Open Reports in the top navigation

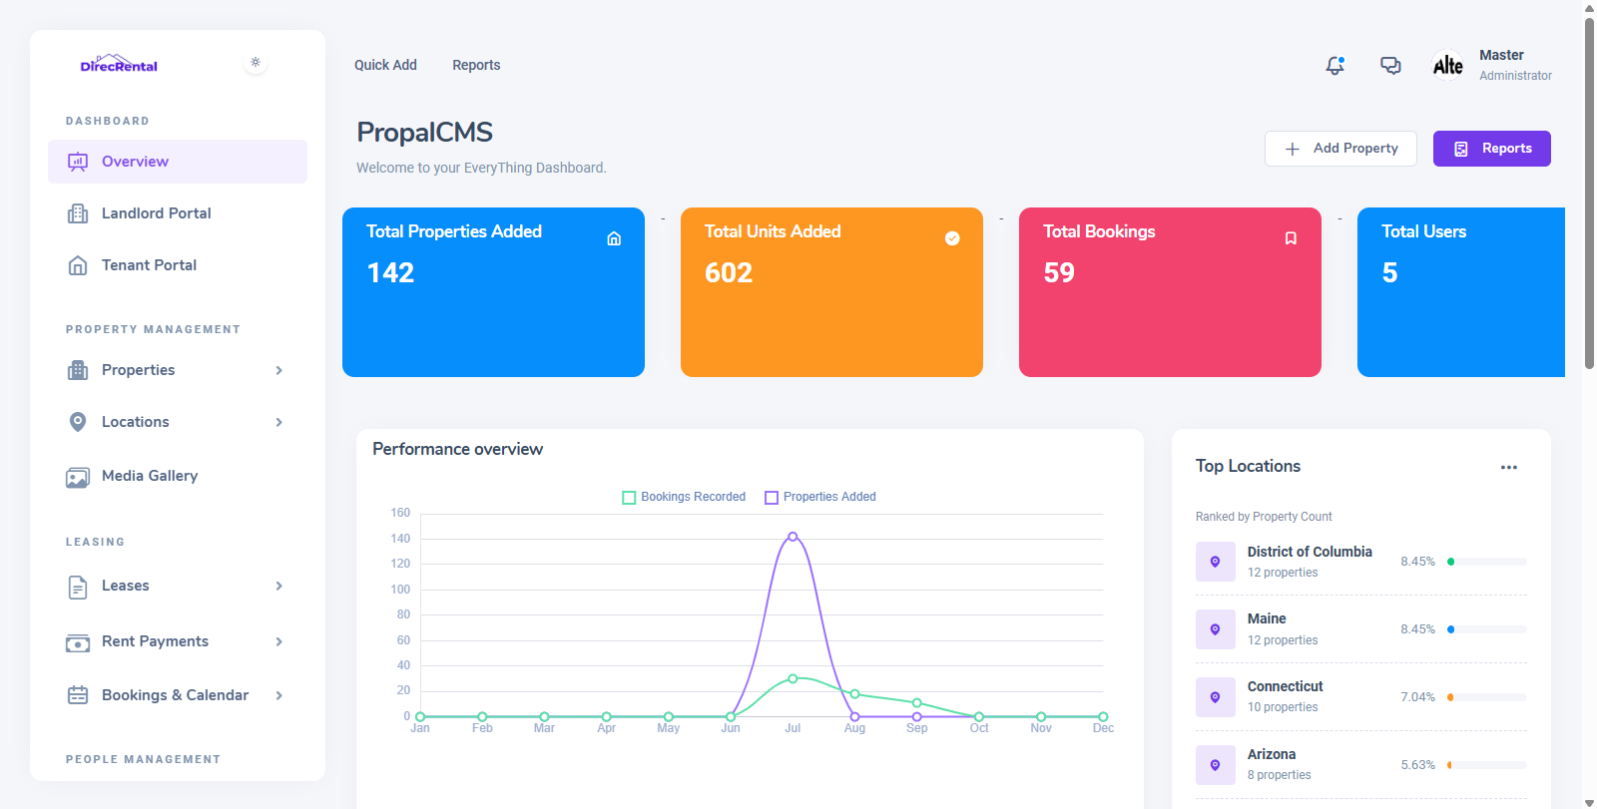tap(476, 65)
